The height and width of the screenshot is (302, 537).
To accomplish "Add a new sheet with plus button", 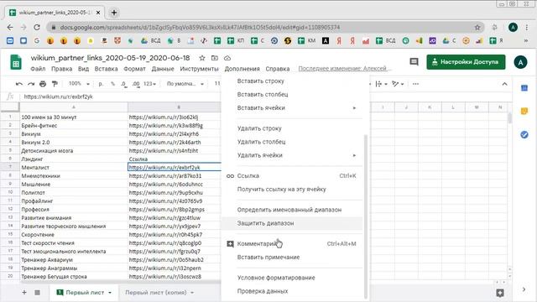I will click(24, 293).
